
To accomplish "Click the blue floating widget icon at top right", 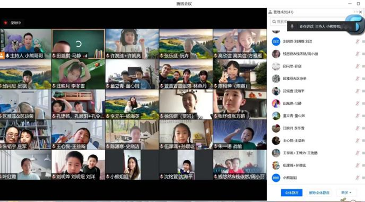I will pyautogui.click(x=355, y=25).
